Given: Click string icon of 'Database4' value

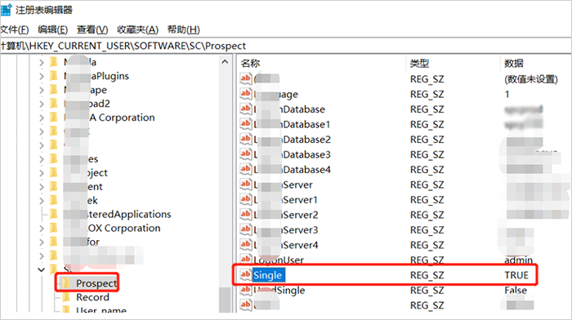Looking at the screenshot, I should coord(245,169).
